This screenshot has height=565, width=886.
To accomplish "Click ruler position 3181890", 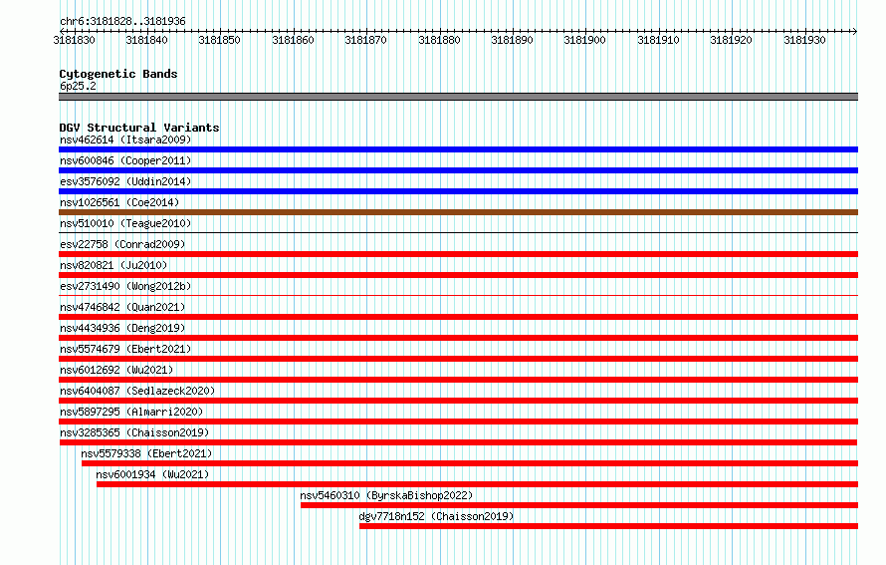I will [512, 40].
